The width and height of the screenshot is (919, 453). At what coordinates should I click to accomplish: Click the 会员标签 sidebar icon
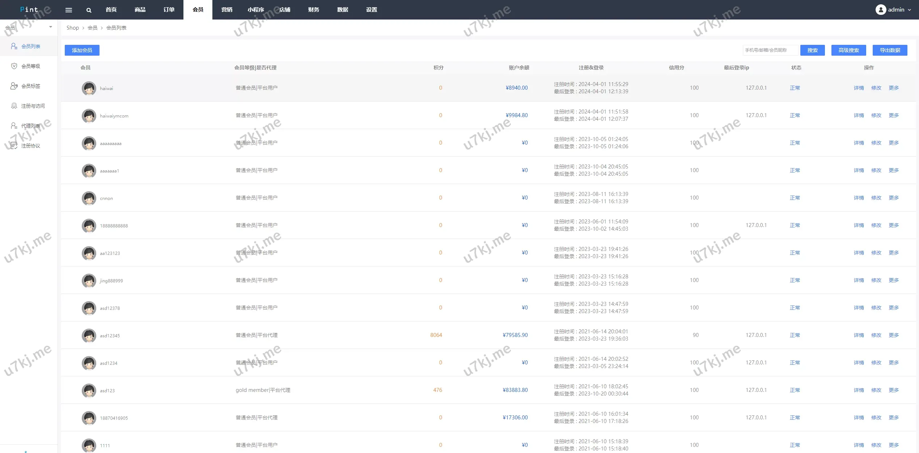point(14,86)
